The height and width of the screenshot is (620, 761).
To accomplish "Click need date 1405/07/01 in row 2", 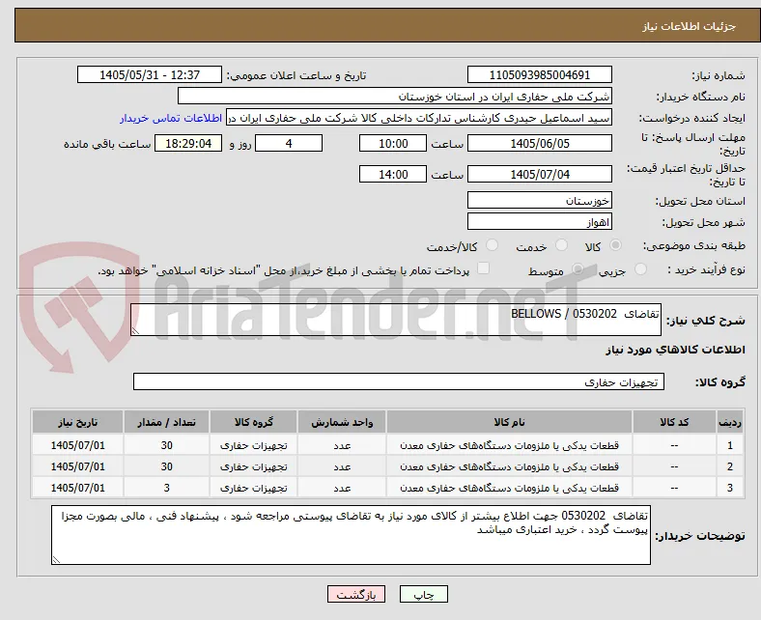I will (x=77, y=466).
